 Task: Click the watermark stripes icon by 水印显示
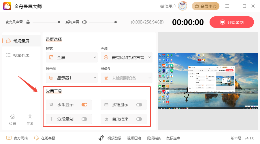[51, 105]
